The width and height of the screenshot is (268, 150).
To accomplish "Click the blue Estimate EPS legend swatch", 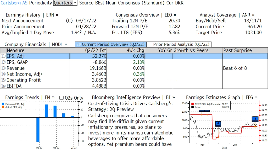I will [x=3, y=104].
